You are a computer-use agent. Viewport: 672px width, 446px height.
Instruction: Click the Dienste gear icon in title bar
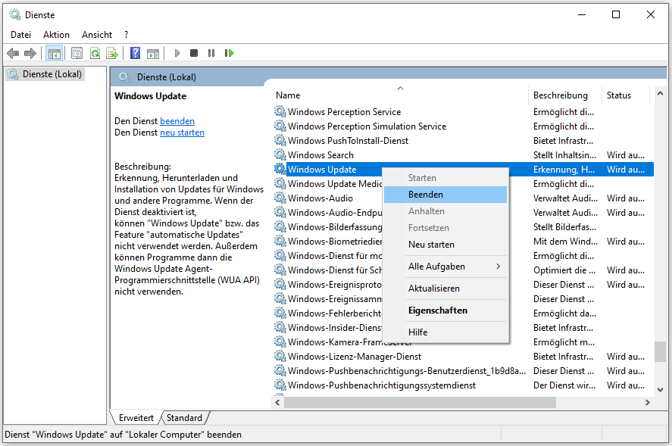[x=15, y=15]
